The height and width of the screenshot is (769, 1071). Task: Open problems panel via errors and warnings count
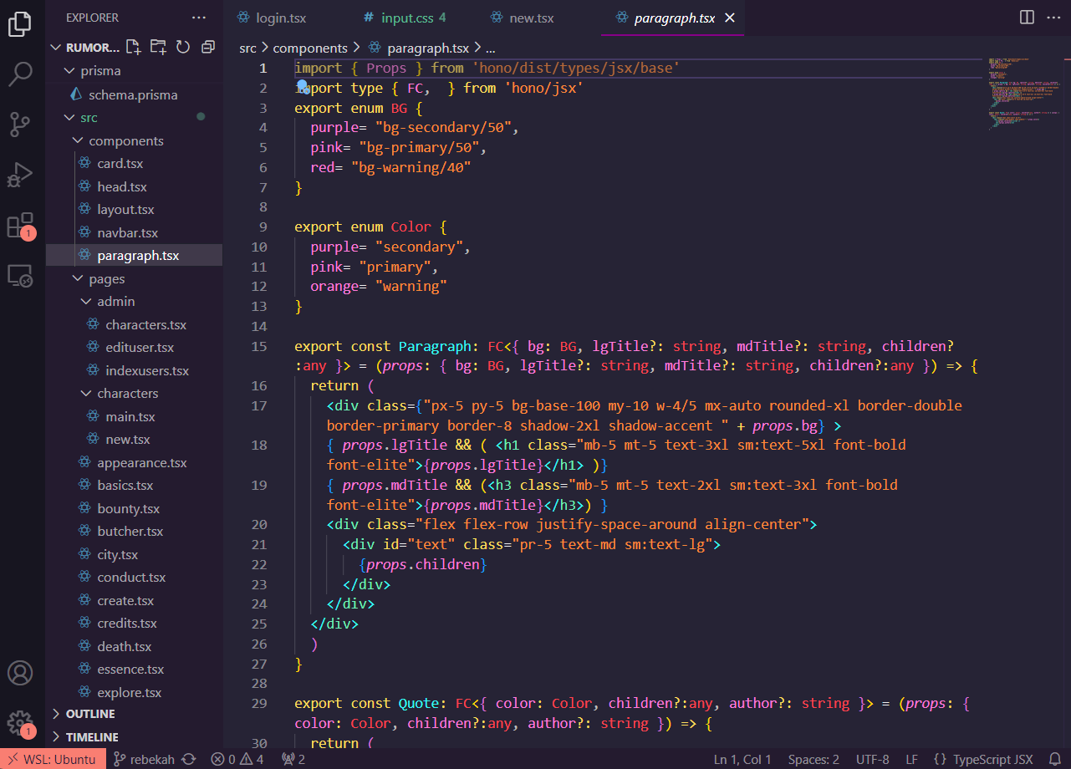point(237,759)
